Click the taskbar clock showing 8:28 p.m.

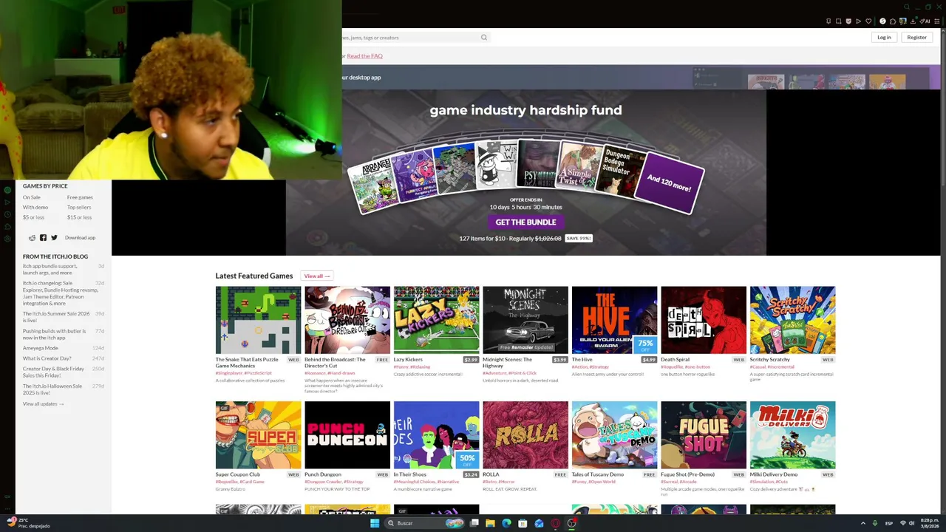(x=930, y=523)
